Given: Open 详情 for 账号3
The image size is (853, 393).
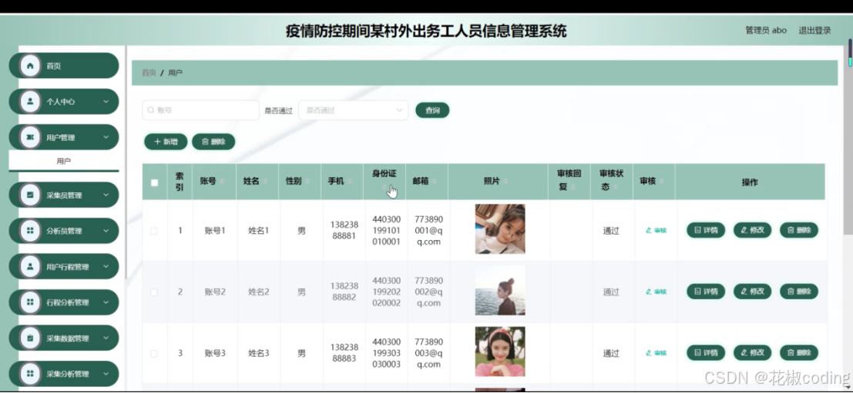Looking at the screenshot, I should click(706, 353).
